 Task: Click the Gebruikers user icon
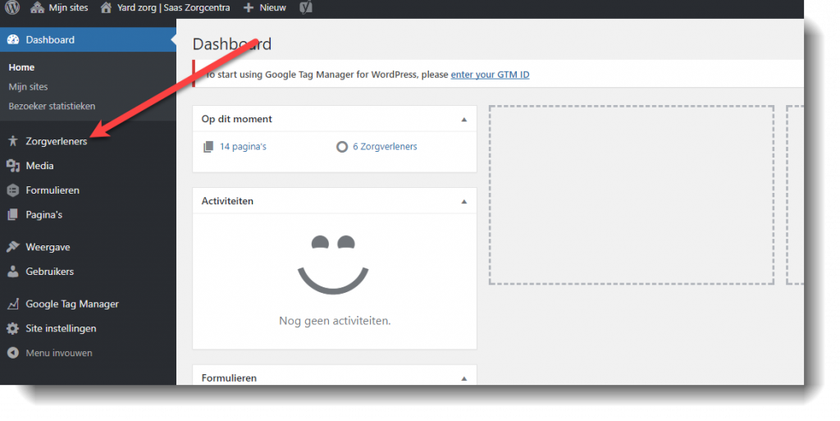coord(13,272)
